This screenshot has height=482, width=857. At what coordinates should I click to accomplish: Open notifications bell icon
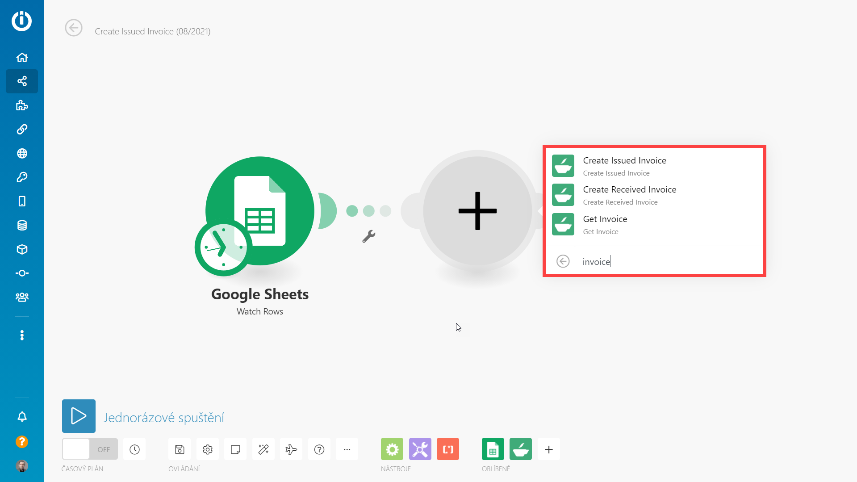tap(22, 416)
